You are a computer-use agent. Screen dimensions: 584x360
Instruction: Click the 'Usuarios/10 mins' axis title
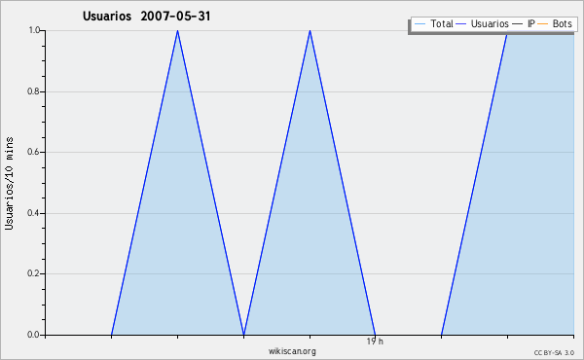coord(9,183)
